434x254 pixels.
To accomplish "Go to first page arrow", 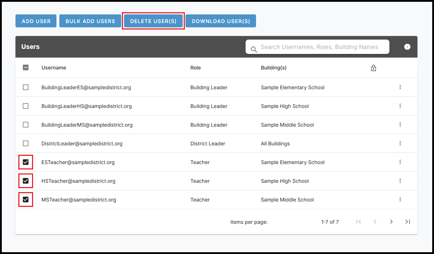I will [358, 222].
